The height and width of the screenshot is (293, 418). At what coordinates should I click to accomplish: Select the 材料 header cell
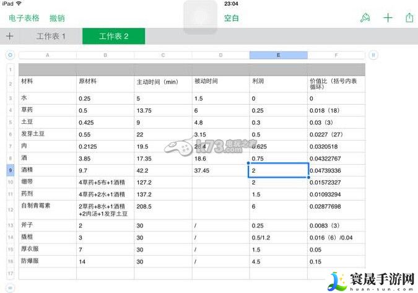point(48,84)
